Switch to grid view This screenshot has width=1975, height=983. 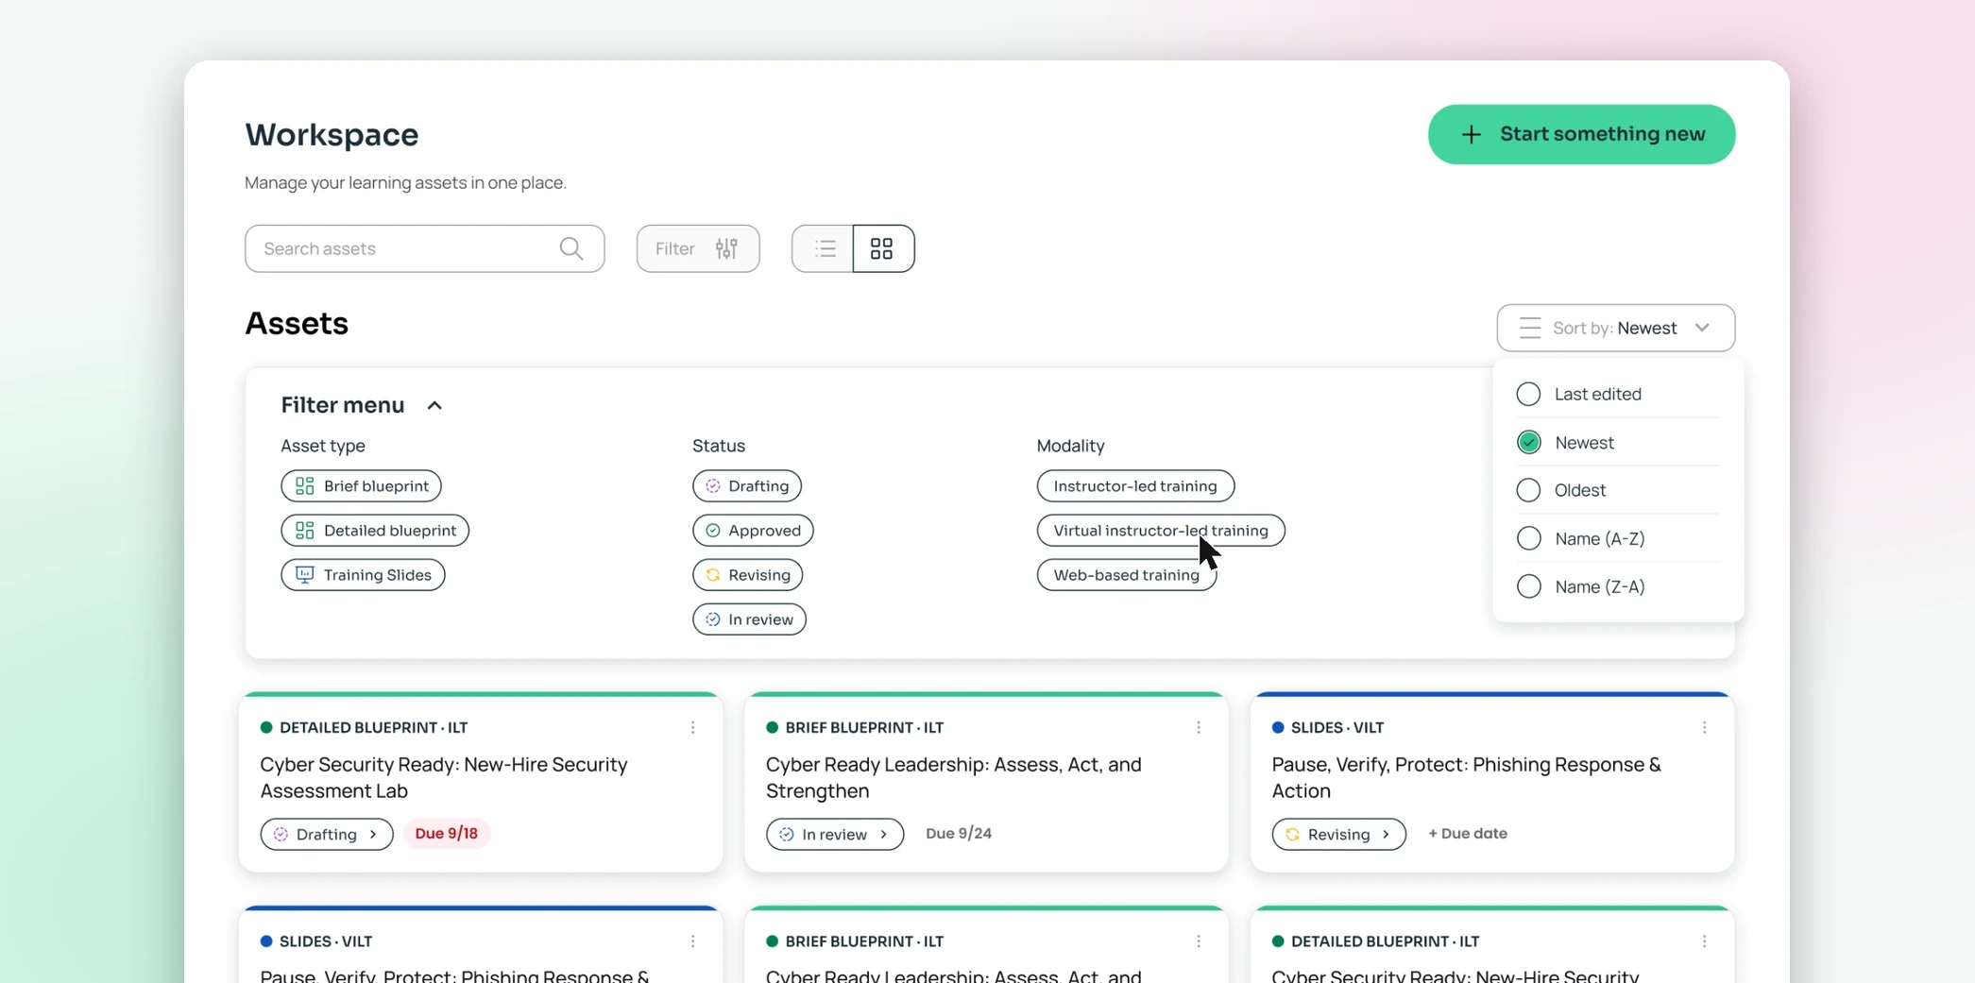pos(883,248)
